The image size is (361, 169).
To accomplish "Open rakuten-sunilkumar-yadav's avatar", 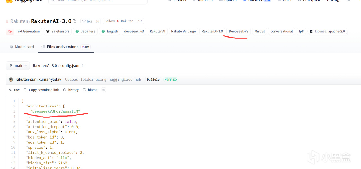I will [x=11, y=80].
